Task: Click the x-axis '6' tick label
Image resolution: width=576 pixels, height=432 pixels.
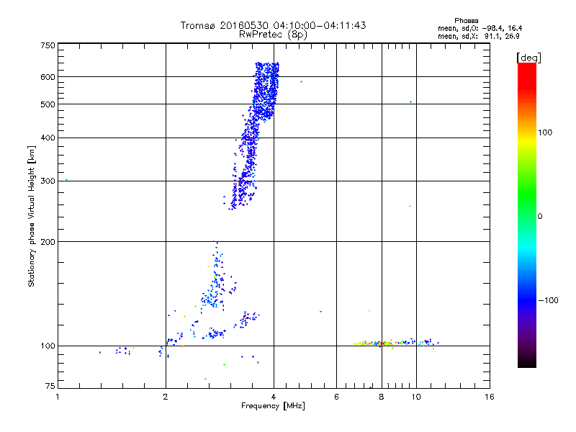Action: tap(336, 397)
